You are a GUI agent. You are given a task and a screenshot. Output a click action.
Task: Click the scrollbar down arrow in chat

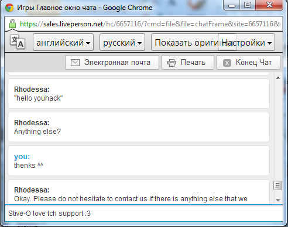(x=278, y=200)
